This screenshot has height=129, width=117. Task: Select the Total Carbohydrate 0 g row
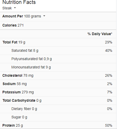click(x=58, y=101)
